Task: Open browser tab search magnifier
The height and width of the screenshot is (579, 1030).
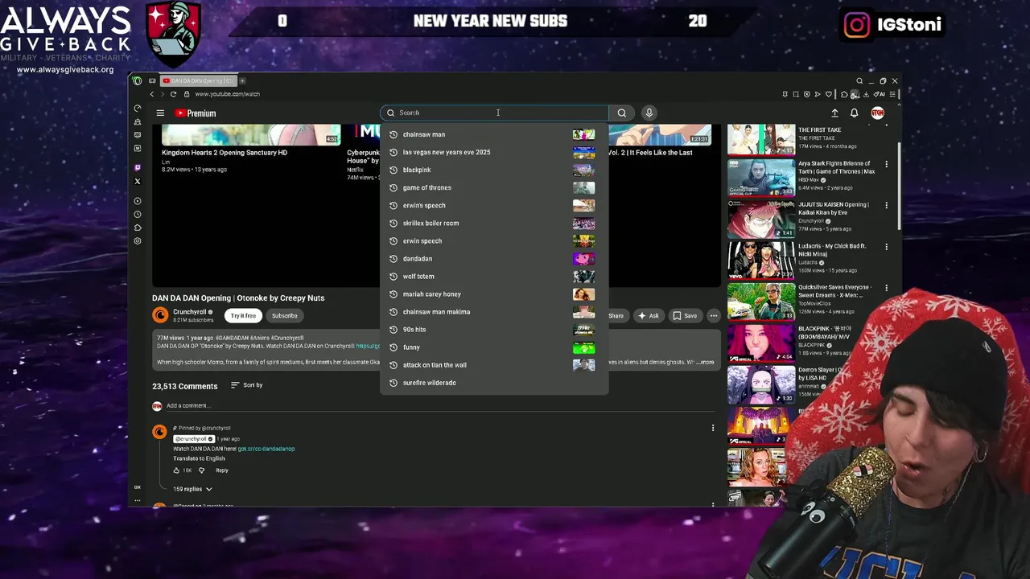Action: tap(859, 80)
